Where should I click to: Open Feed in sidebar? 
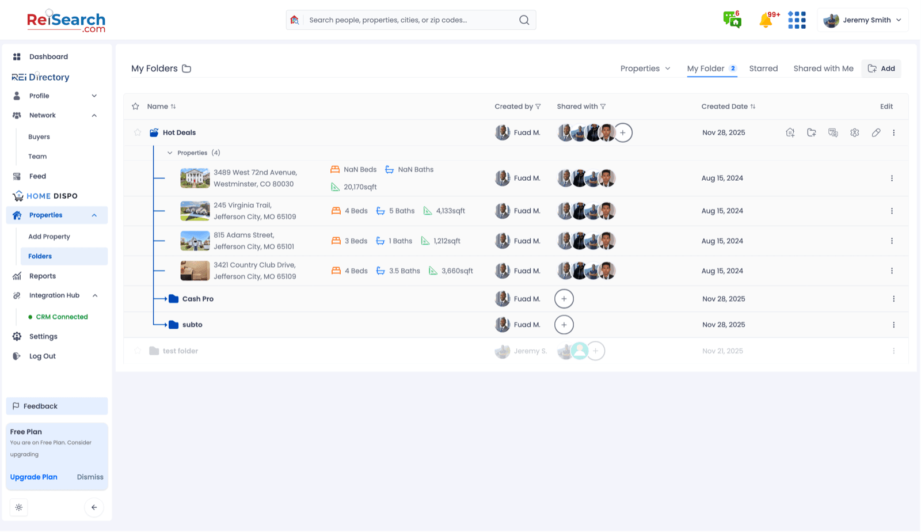point(37,177)
